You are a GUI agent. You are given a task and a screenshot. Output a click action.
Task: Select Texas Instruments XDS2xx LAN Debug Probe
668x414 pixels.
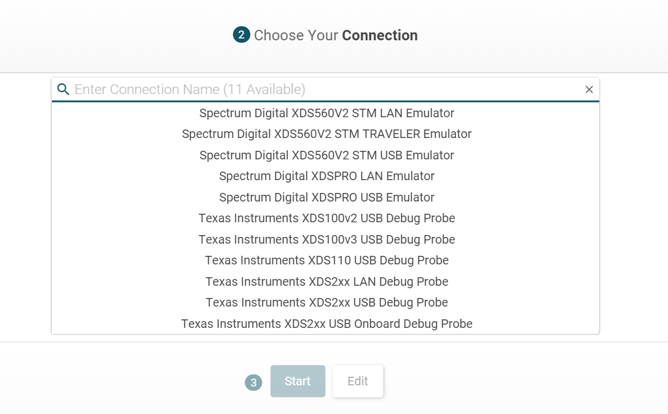tap(327, 281)
